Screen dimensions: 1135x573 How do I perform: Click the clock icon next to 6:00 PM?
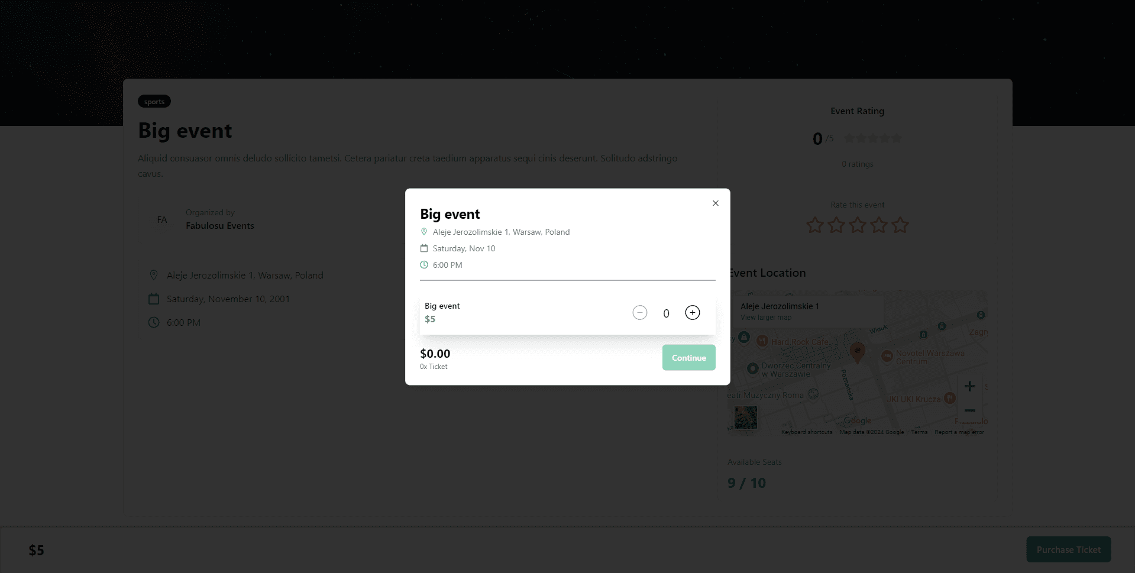[423, 264]
